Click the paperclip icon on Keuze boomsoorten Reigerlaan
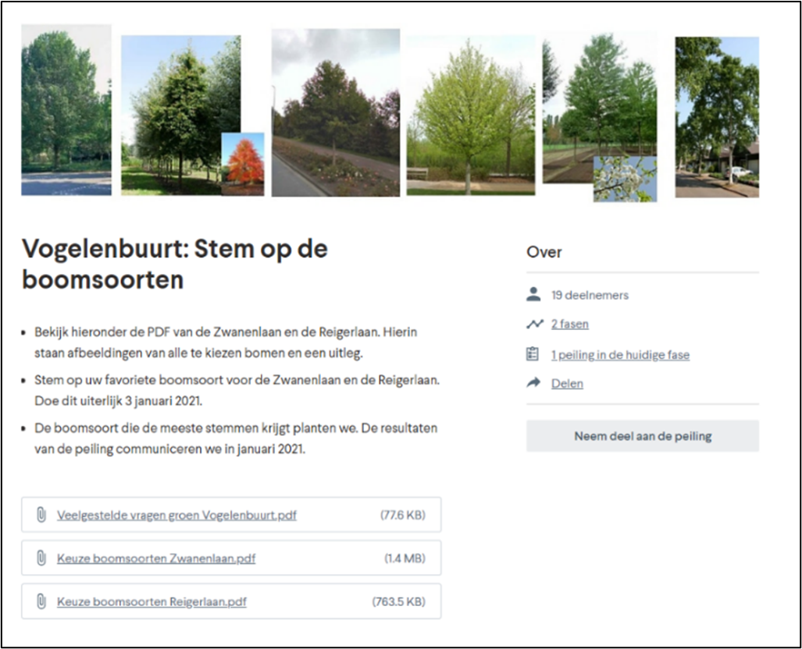 pyautogui.click(x=43, y=601)
